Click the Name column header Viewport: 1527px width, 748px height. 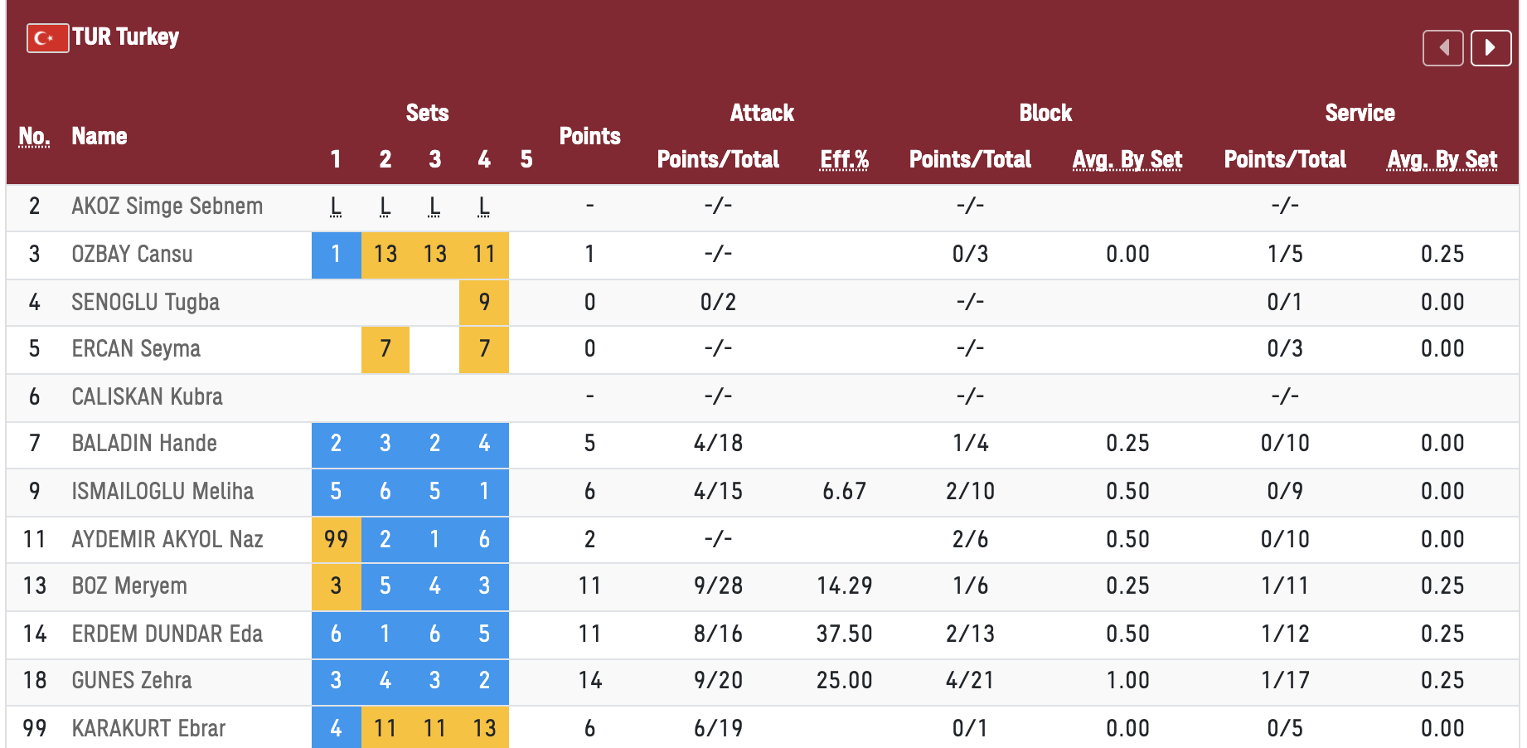pos(99,137)
